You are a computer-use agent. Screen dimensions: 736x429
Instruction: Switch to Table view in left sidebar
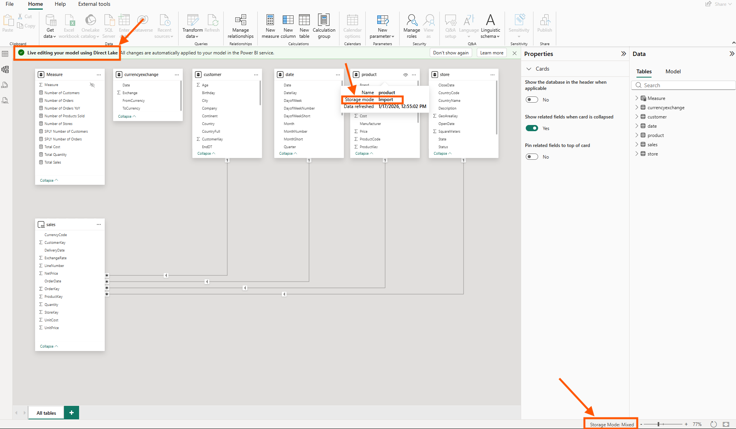coord(5,54)
